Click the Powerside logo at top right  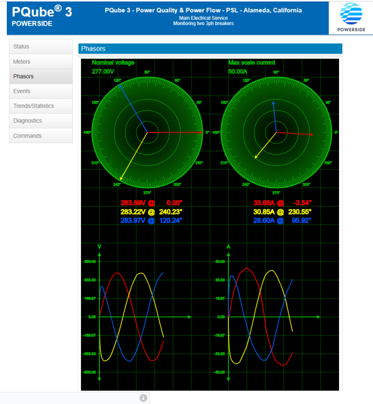[x=351, y=18]
